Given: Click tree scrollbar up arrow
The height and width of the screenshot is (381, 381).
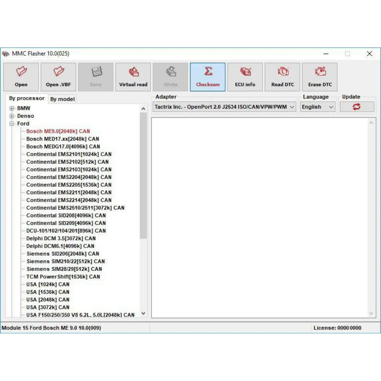Looking at the screenshot, I should click(x=143, y=109).
